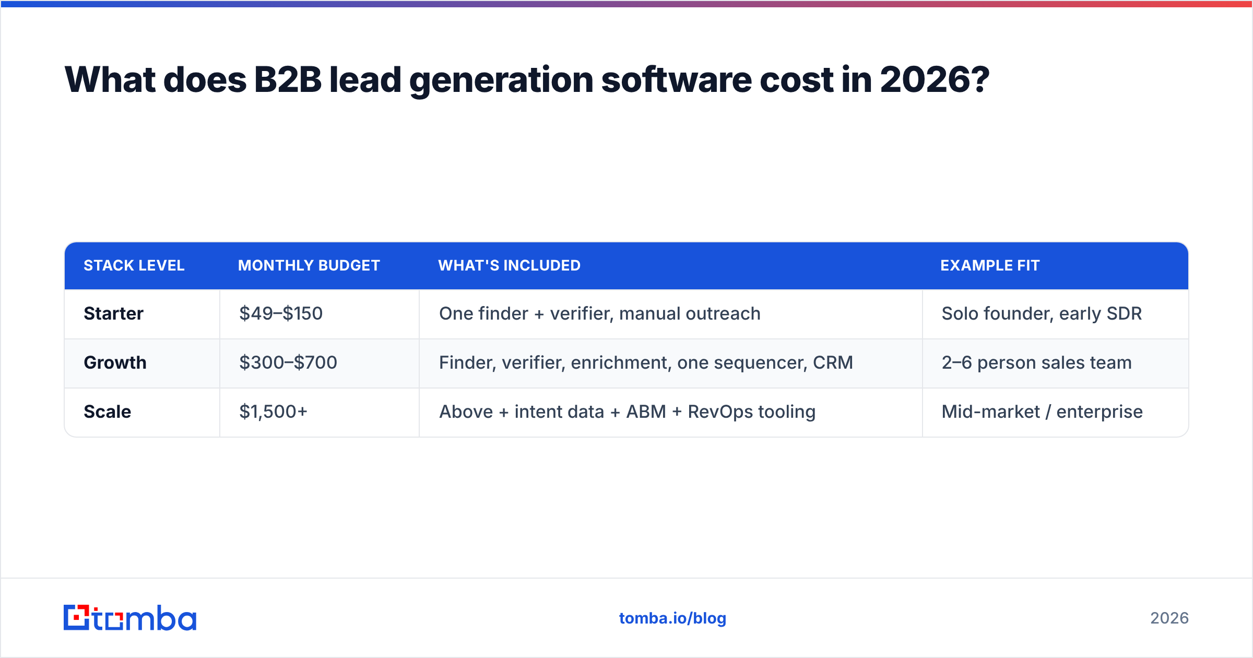1253x658 pixels.
Task: Select the Scale row label
Action: 107,412
